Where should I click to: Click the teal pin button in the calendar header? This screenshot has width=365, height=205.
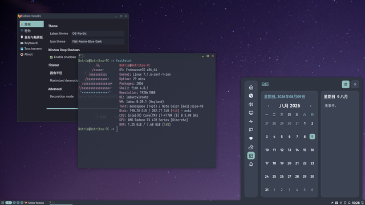point(346,84)
